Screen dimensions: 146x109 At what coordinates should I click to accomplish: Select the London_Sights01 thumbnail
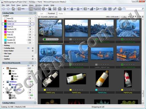[50, 28]
